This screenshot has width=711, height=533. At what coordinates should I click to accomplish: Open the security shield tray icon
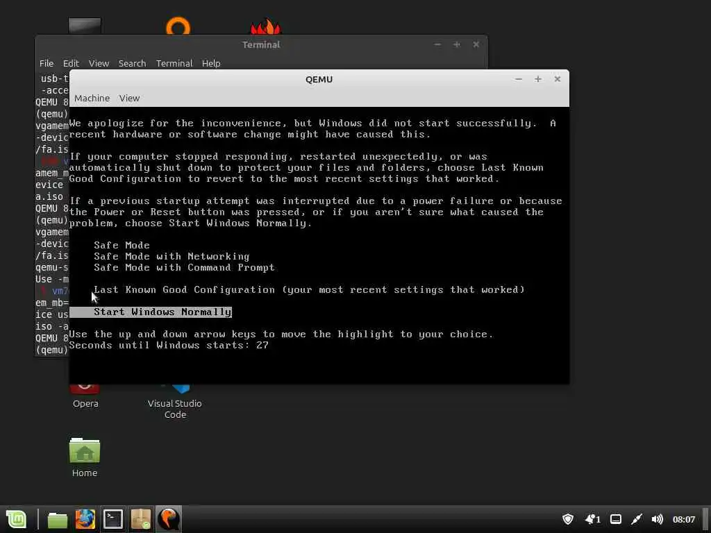pyautogui.click(x=568, y=519)
